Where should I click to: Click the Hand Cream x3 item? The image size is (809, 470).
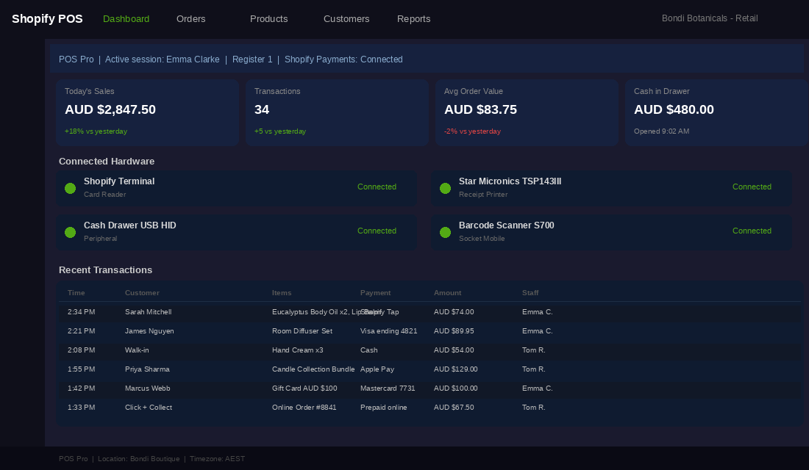click(297, 350)
